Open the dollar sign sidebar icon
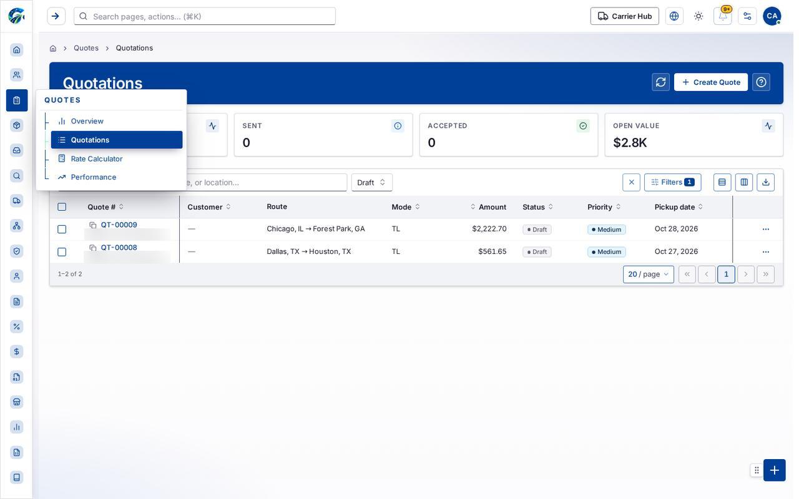799x499 pixels. [x=17, y=352]
